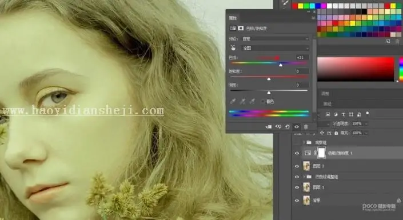Click the vertical hue spectrum strip
This screenshot has width=403, height=220.
tap(401, 69)
